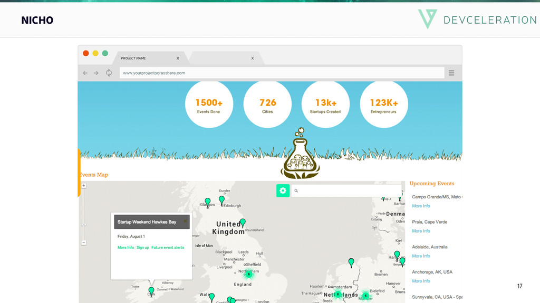This screenshot has width=540, height=303.
Task: Click the browser forward arrow
Action: [96, 73]
